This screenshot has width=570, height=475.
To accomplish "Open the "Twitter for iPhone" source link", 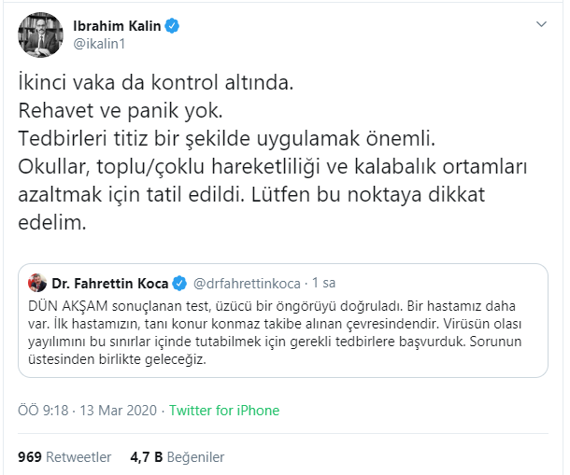I will 223,411.
